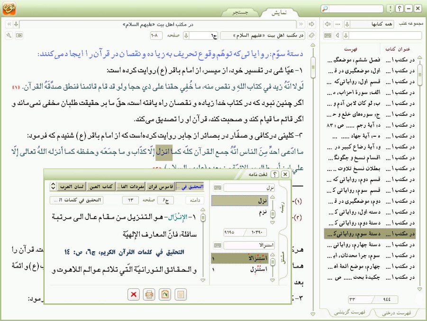Viewport: 427px width, 321px height.
Task: Open the book title history dropdown arrow at far left
Action: click(16, 24)
